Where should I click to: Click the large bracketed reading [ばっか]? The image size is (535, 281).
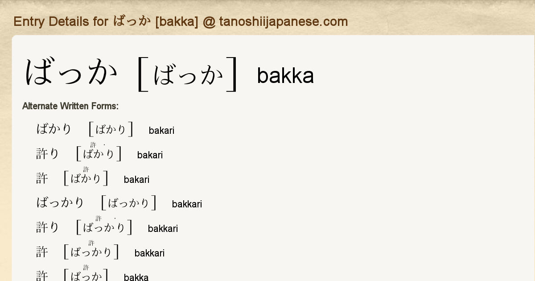pyautogui.click(x=188, y=74)
